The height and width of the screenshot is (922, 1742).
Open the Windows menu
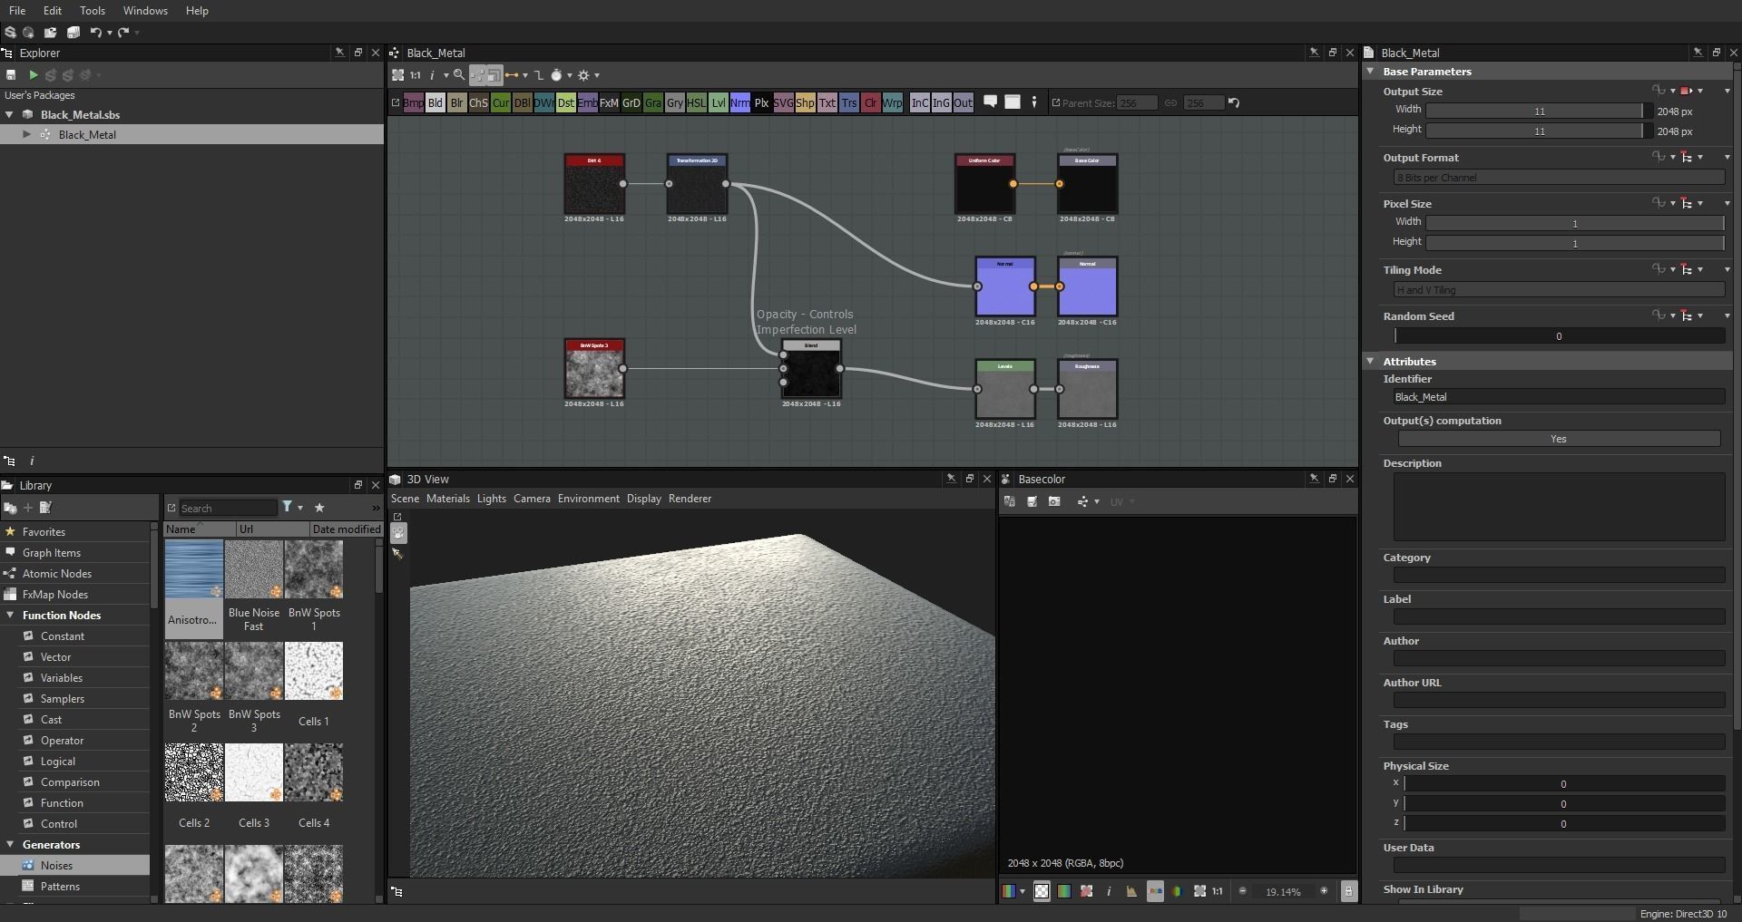coord(145,11)
